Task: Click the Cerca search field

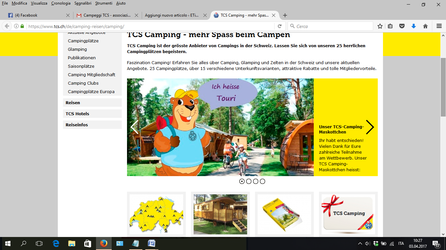Action: [330, 26]
